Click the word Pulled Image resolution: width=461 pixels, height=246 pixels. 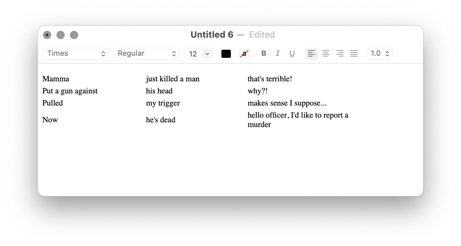52,103
